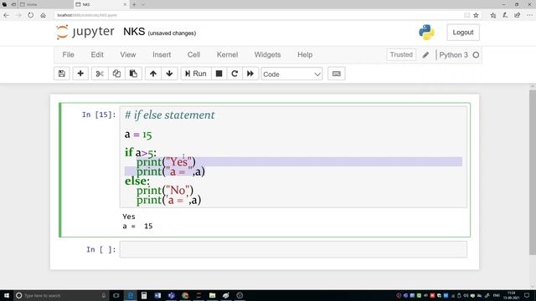Viewport: 536px width, 301px height.
Task: Open the Insert menu
Action: pyautogui.click(x=162, y=54)
